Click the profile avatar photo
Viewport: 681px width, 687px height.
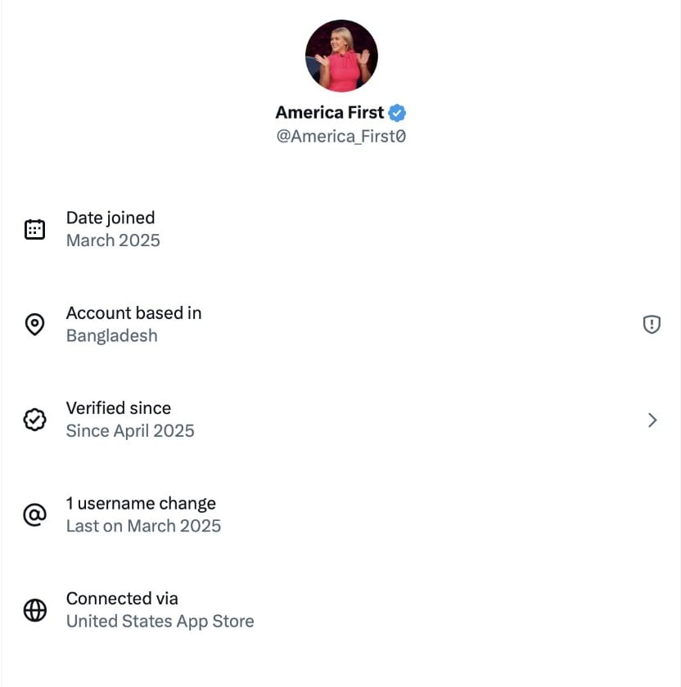(x=341, y=56)
